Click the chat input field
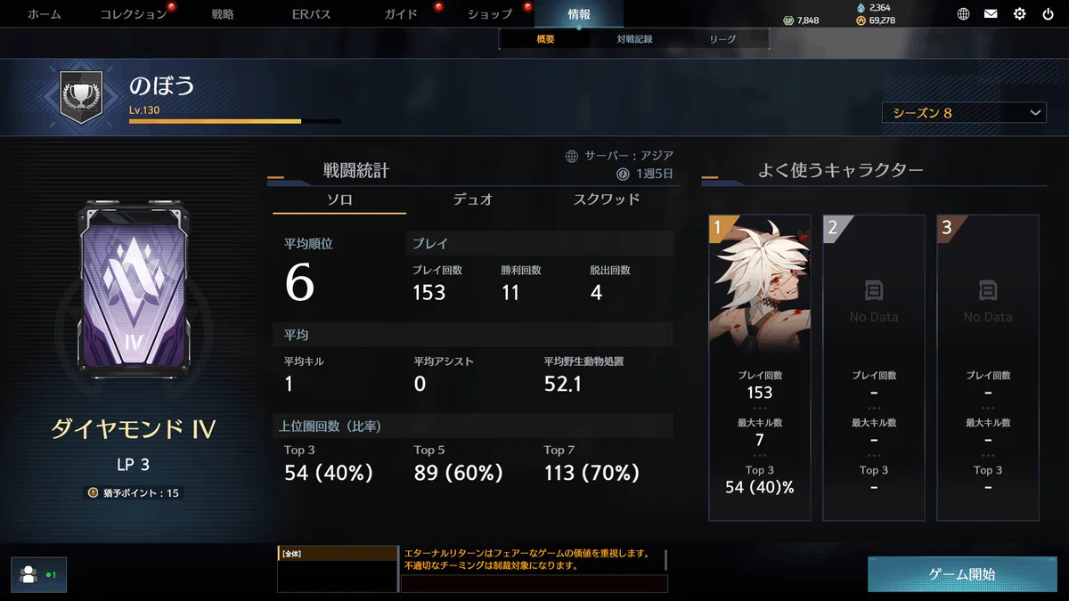Screen dimensions: 1069x601 point(534,583)
